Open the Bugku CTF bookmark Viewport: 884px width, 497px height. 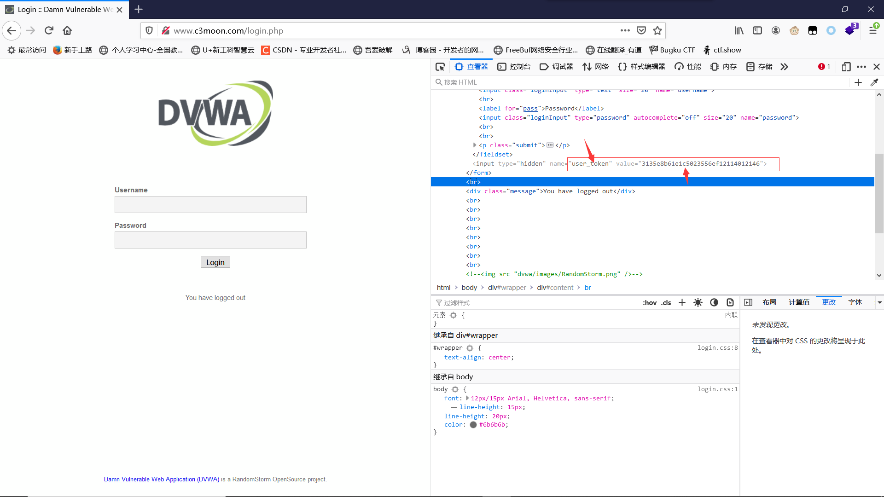point(672,50)
